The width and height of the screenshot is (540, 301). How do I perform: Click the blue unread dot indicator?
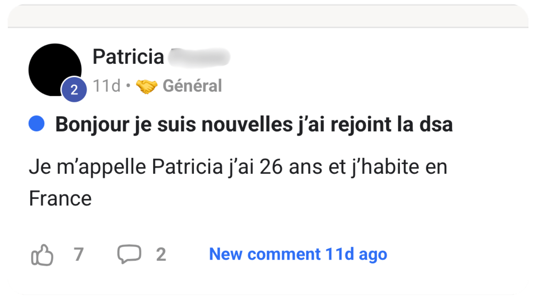[x=36, y=124]
